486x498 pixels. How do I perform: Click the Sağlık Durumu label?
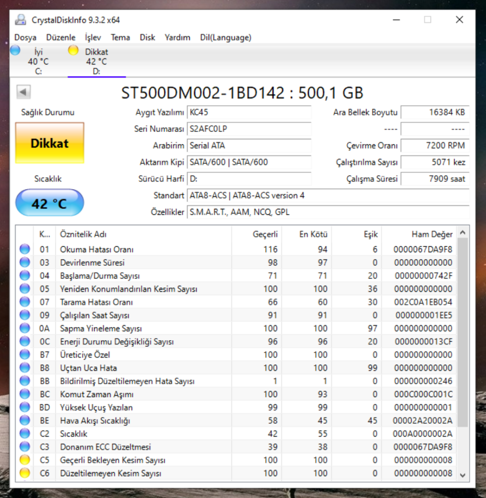tap(48, 112)
